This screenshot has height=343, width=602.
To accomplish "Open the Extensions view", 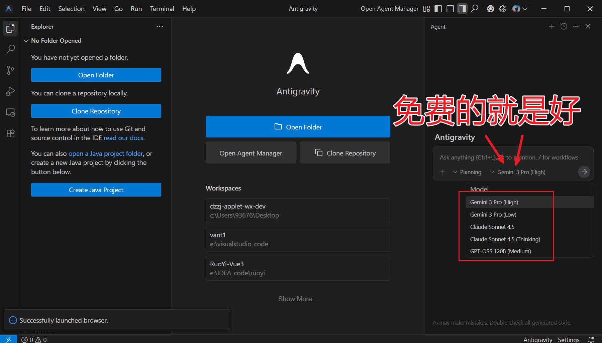I will tap(10, 133).
